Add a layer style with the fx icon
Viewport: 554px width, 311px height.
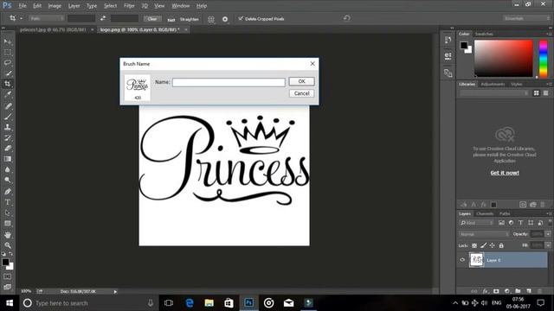(x=486, y=291)
